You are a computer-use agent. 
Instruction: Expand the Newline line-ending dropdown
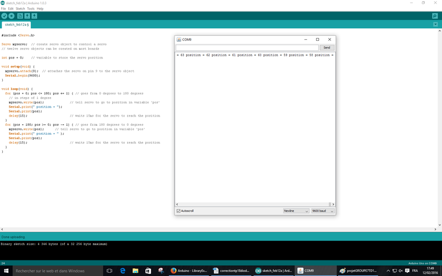(x=296, y=211)
